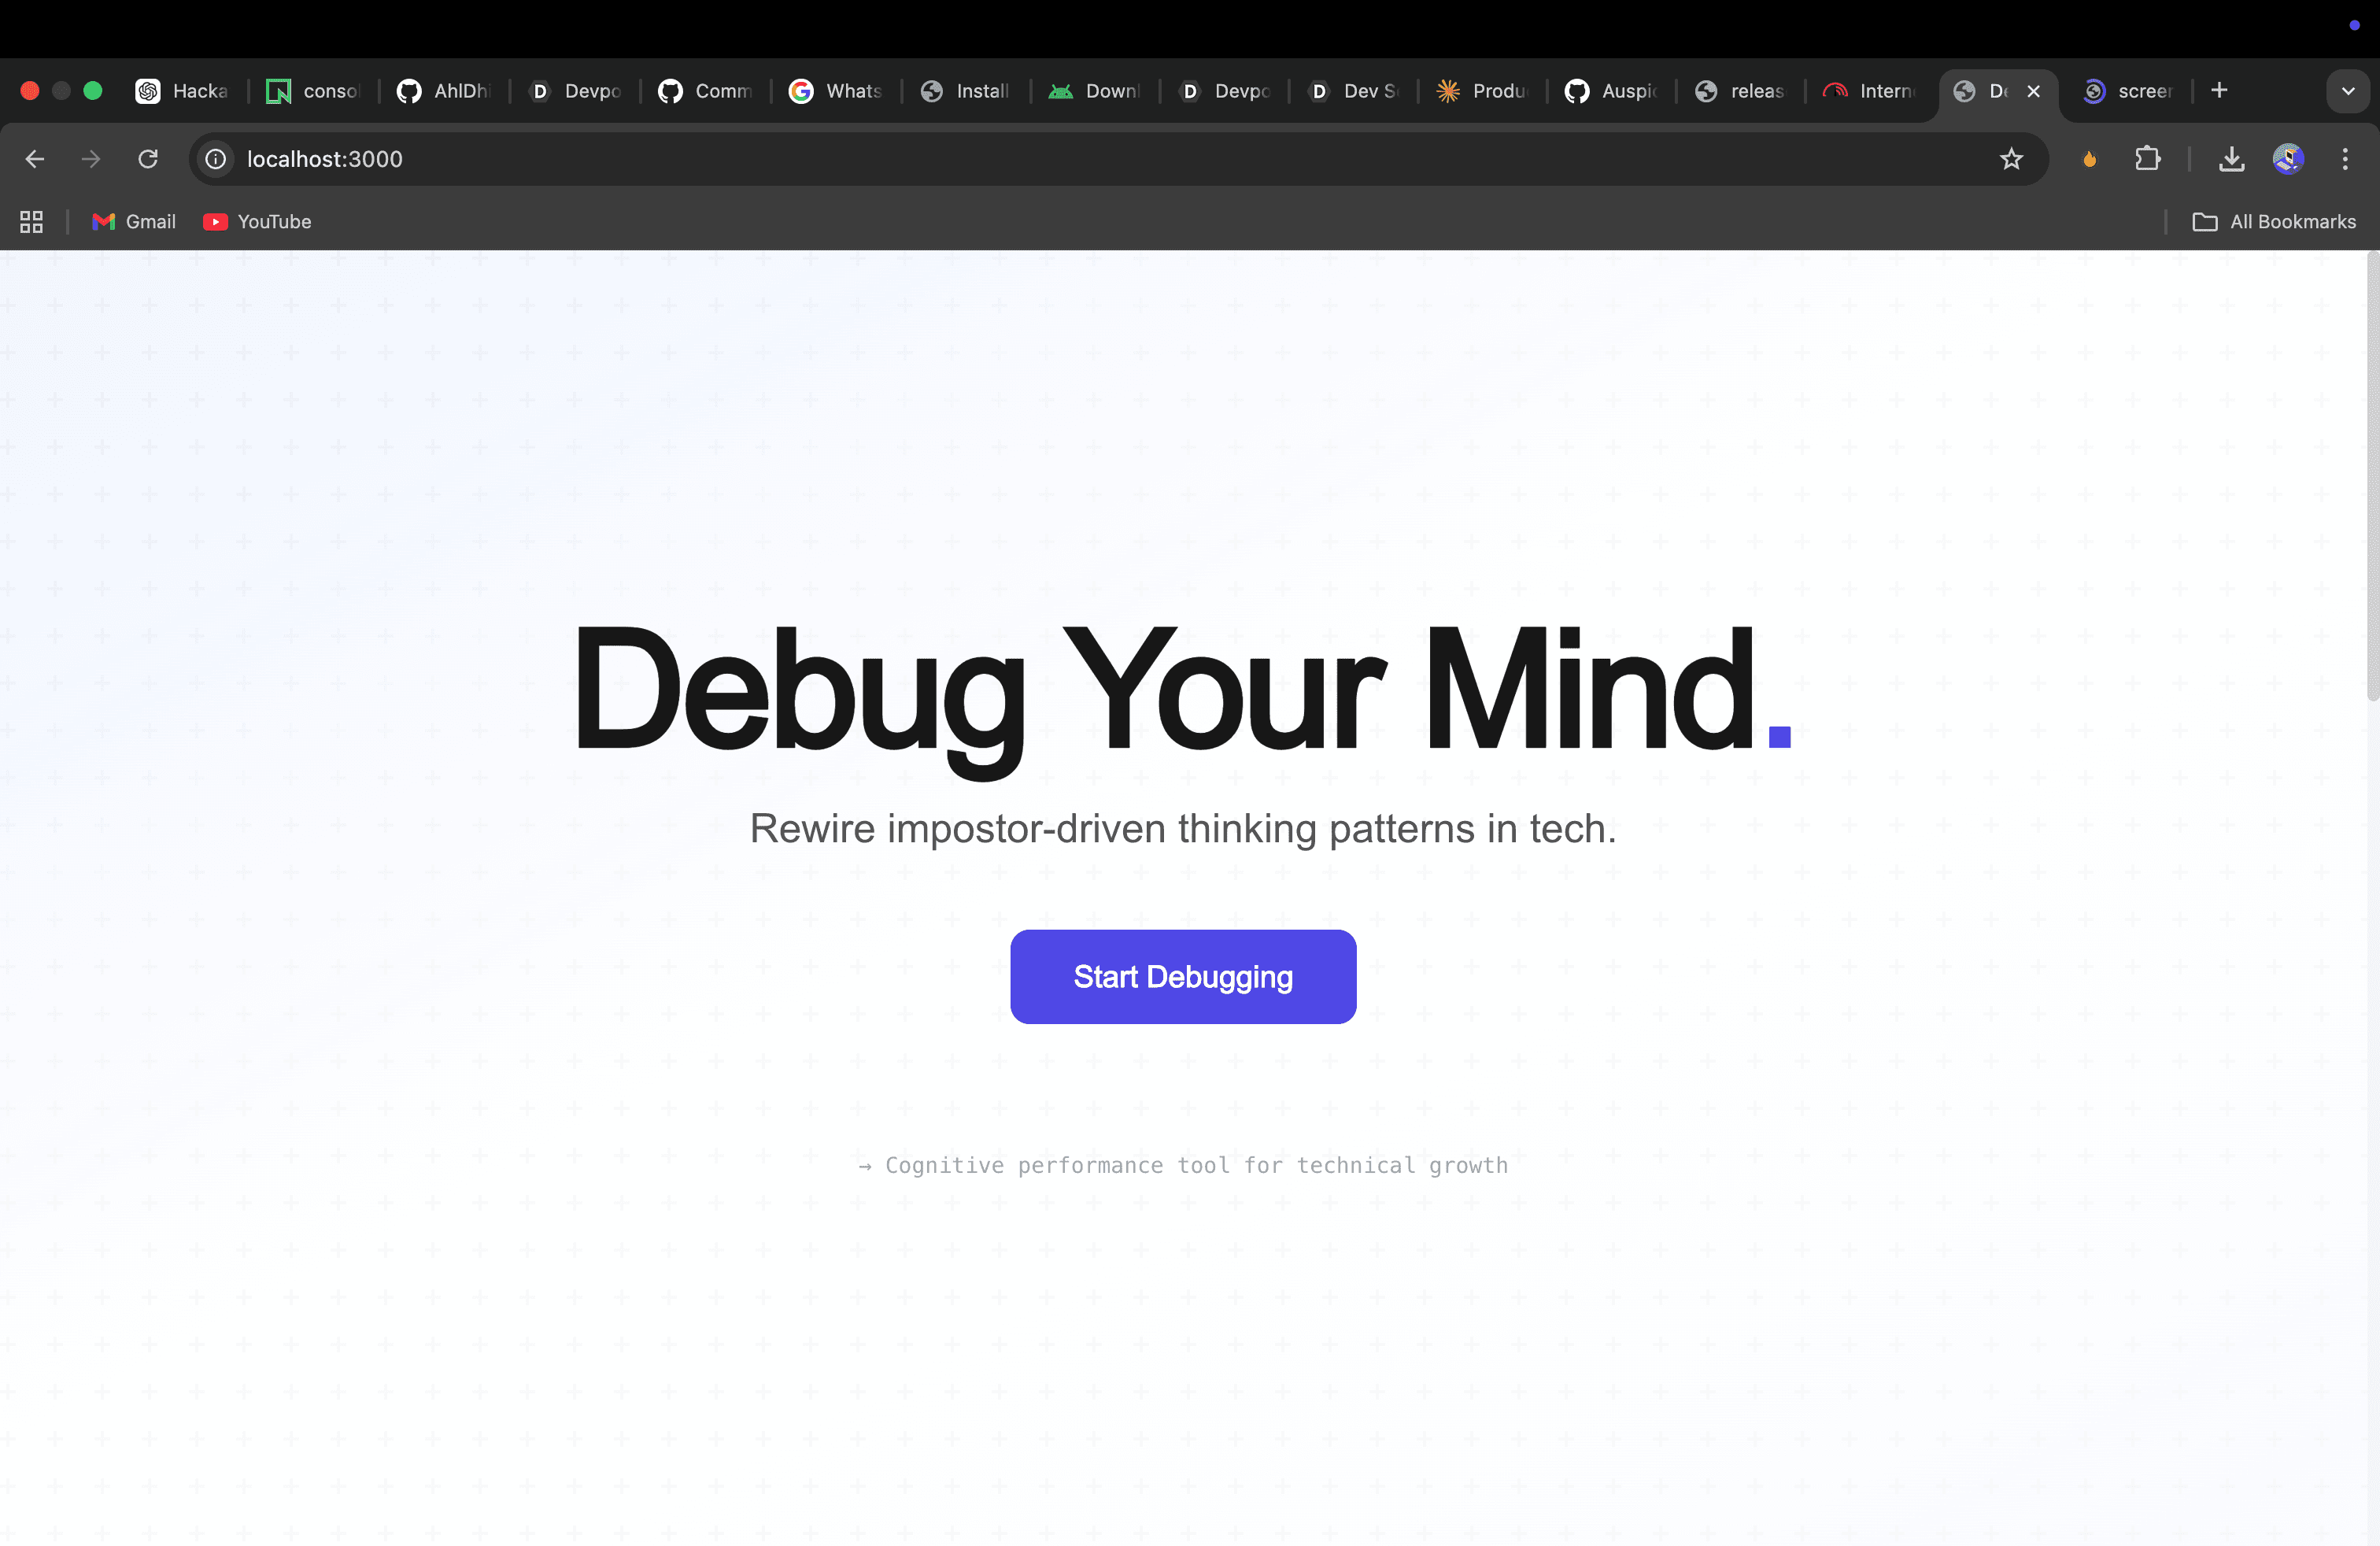Click the flame extension icon
Screen dimensions: 2380x1546
tap(2089, 159)
